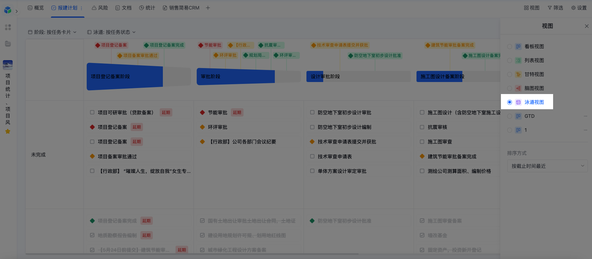Uncheck the 地质勘察报告编制 completed checkbox
The image size is (592, 259).
92,235
